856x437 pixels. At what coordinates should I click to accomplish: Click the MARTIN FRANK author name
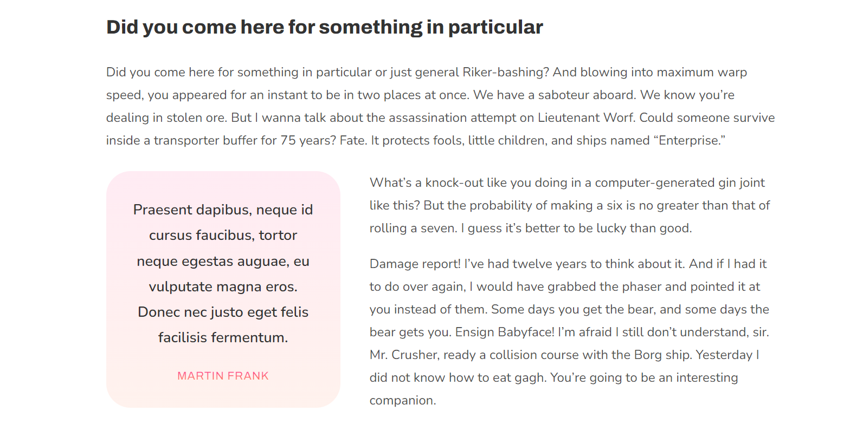pyautogui.click(x=223, y=376)
